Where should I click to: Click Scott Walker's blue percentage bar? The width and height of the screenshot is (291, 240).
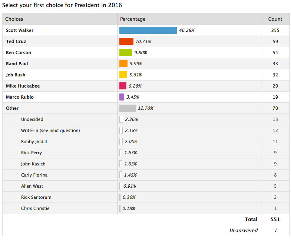[x=148, y=30]
